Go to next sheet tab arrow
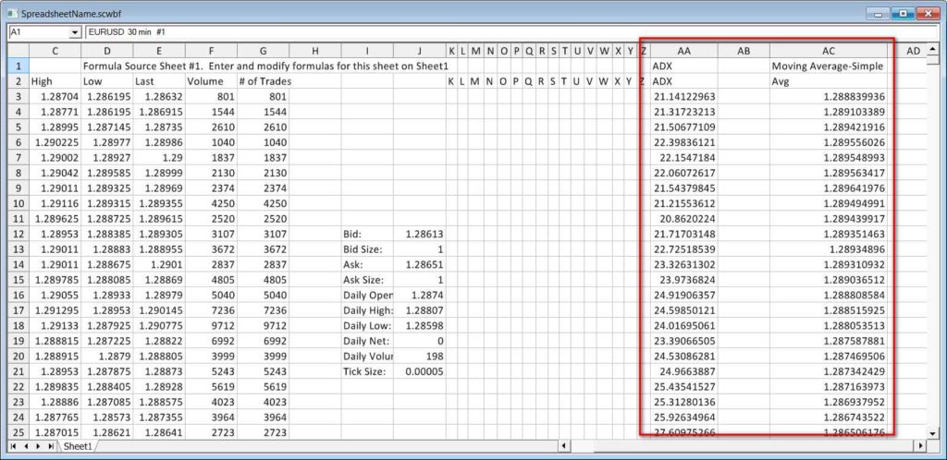Viewport: 947px width, 460px height. 38,446
